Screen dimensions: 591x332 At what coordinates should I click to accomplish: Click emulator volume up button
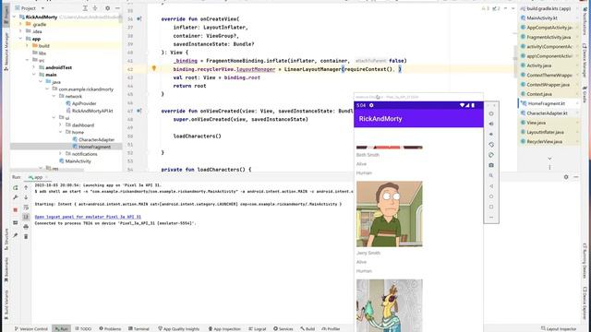[491, 124]
